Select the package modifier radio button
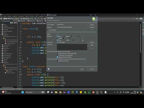The width and height of the screenshot is (144, 108). (x=64, y=36)
